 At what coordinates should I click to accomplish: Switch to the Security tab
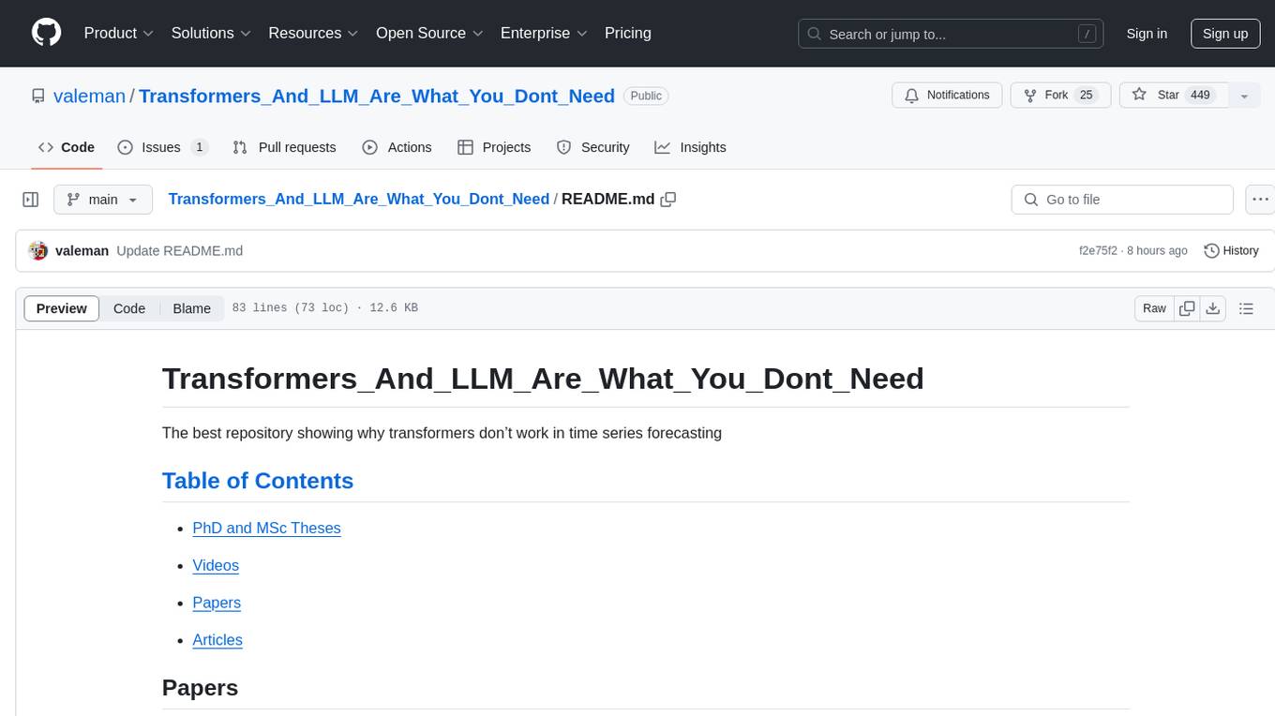[592, 147]
